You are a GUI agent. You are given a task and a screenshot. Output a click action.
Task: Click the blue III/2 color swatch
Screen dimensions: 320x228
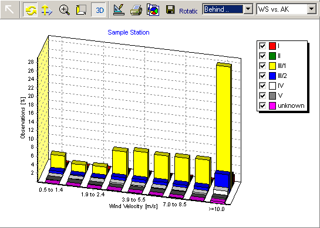tap(272, 76)
